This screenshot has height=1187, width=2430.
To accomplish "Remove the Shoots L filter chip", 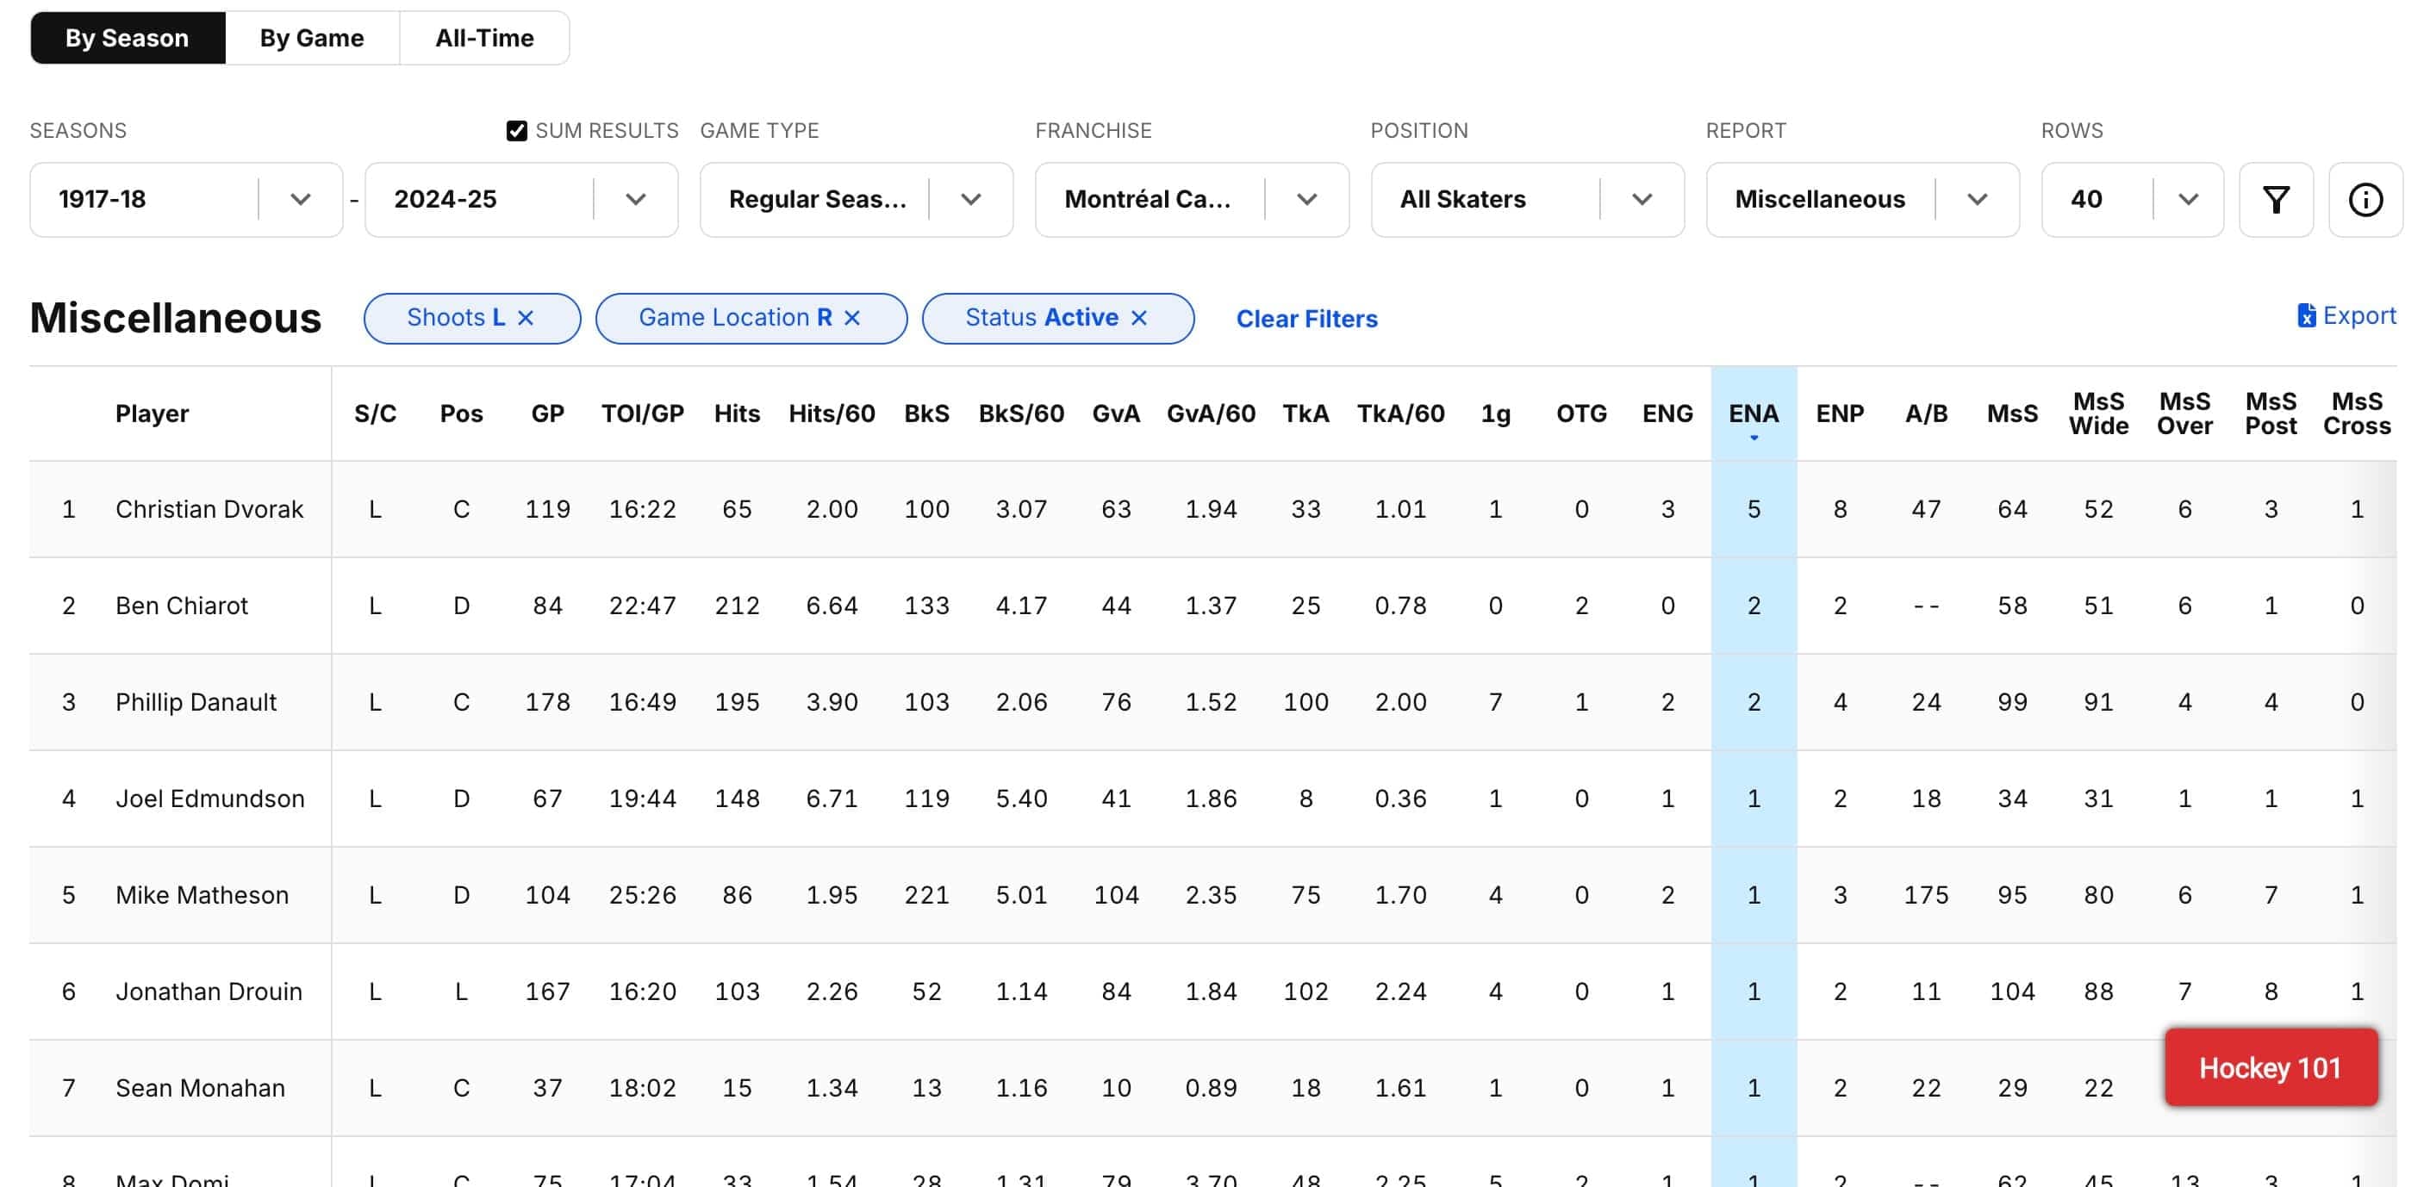I will point(526,319).
